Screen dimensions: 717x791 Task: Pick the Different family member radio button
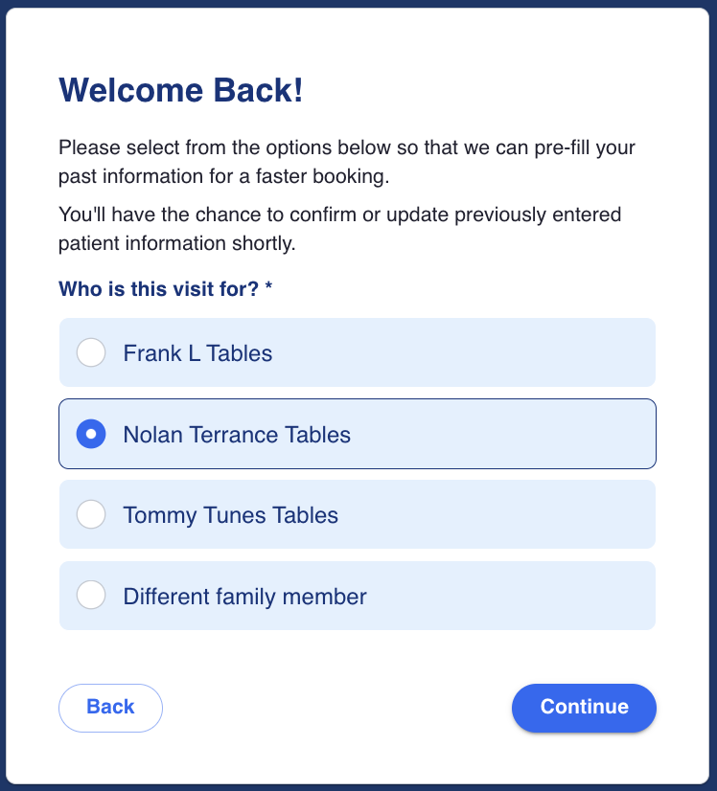[91, 597]
